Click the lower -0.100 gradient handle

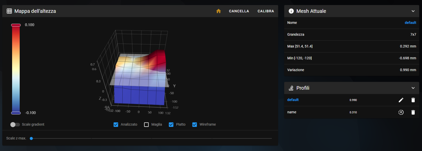[16, 113]
